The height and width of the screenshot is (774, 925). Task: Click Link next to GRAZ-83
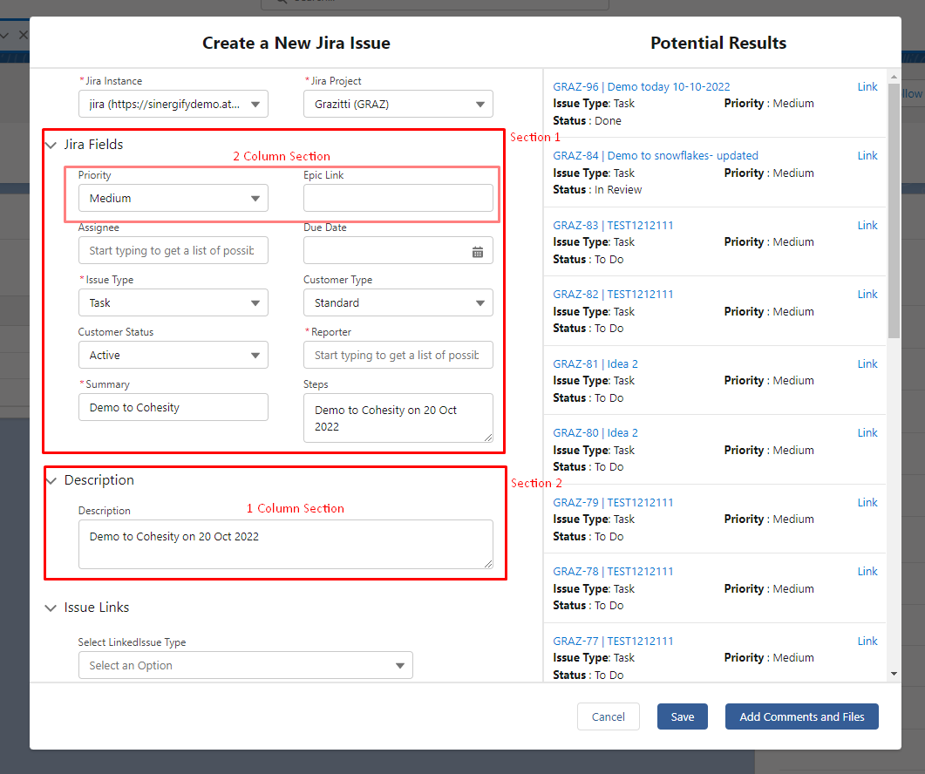point(867,226)
